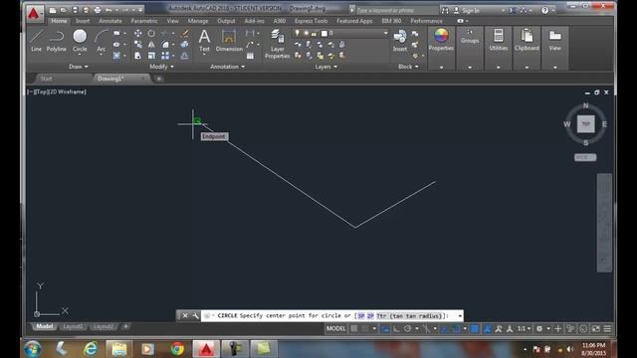Select the Arc tool
The image size is (637, 358).
pyautogui.click(x=101, y=41)
